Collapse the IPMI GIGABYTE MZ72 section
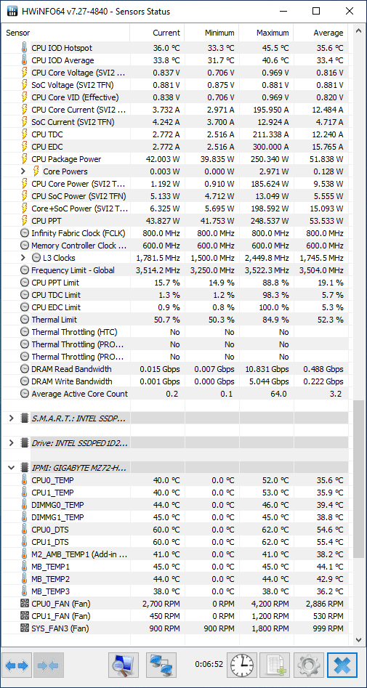 pos(12,468)
